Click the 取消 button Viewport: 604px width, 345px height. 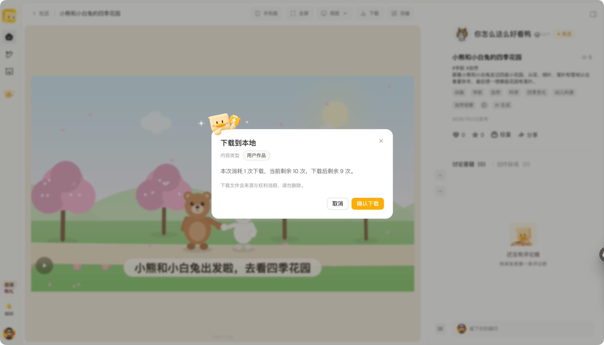click(337, 204)
